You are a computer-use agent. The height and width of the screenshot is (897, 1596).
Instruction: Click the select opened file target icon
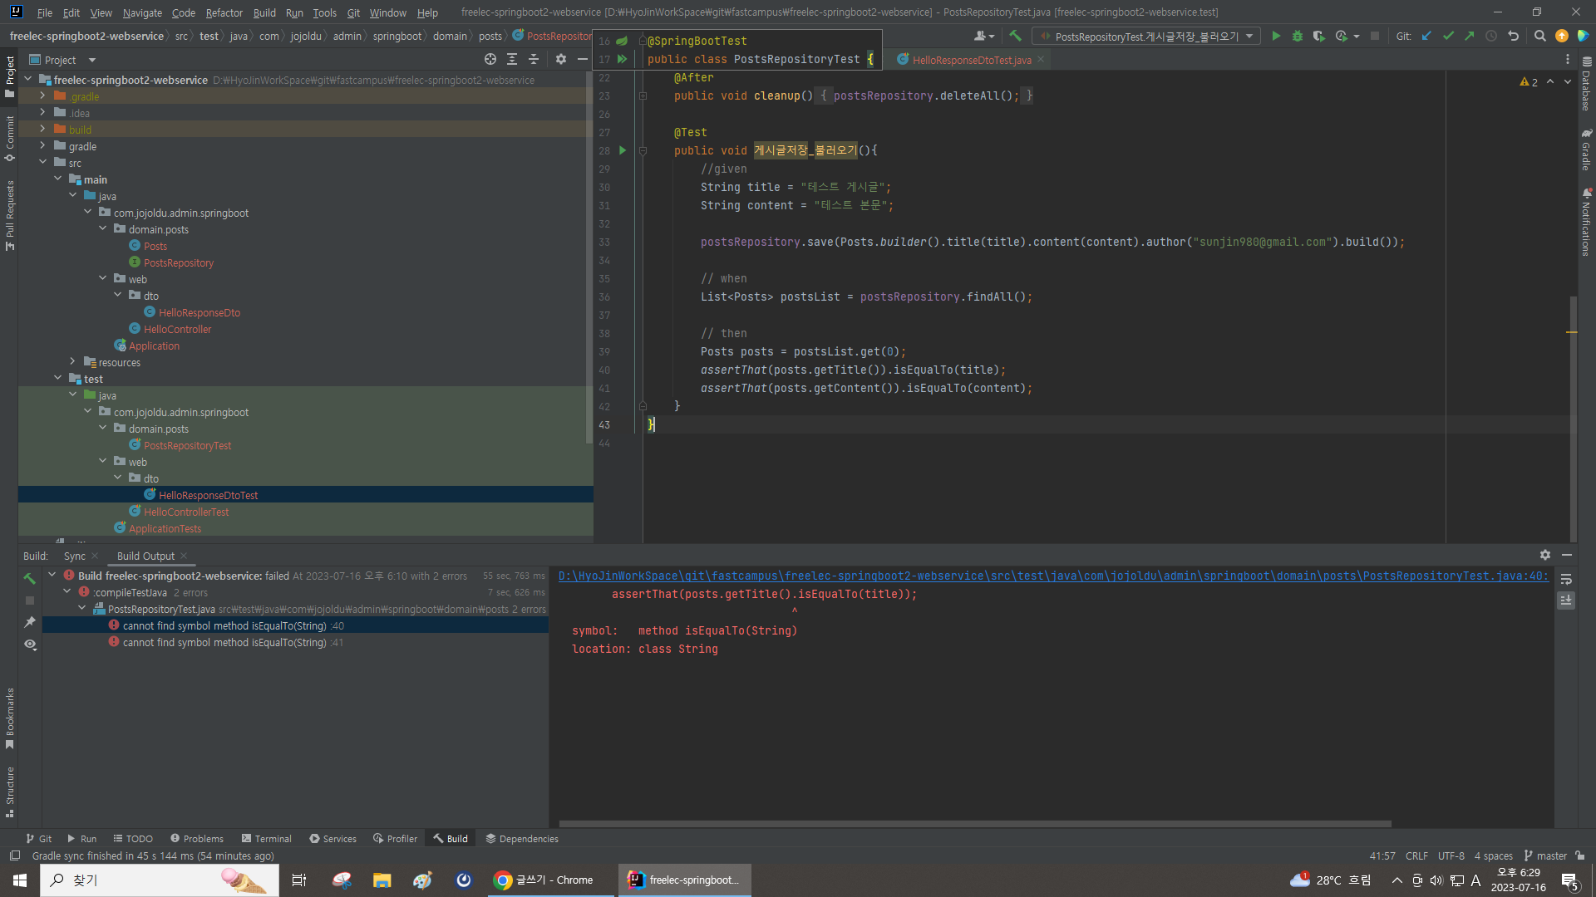[x=490, y=59]
